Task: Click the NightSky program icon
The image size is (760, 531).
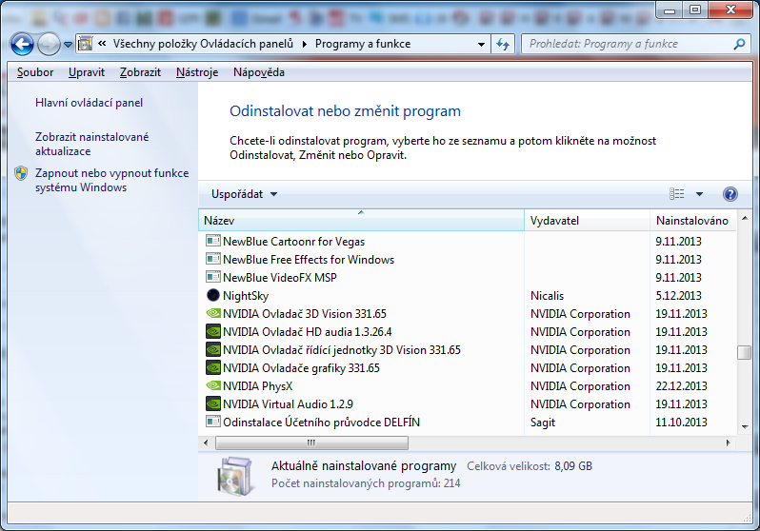Action: tap(213, 295)
